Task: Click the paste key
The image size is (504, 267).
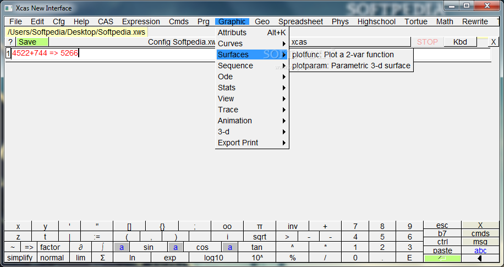Action: [442, 250]
